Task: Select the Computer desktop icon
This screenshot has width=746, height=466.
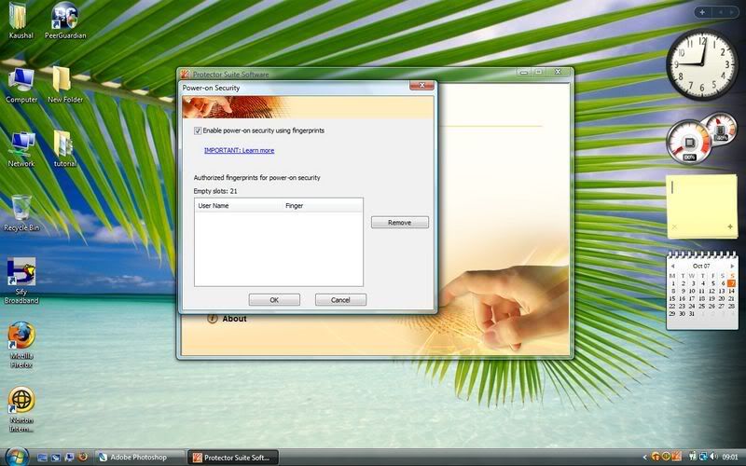Action: [x=21, y=85]
